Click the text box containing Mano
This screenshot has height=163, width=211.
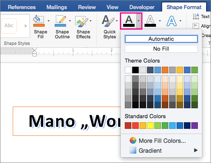click(67, 121)
